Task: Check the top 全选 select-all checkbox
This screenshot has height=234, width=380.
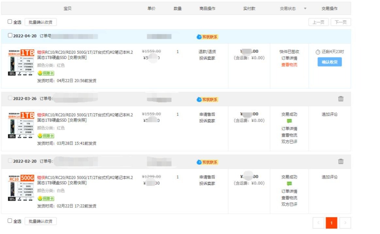Action: pos(10,21)
